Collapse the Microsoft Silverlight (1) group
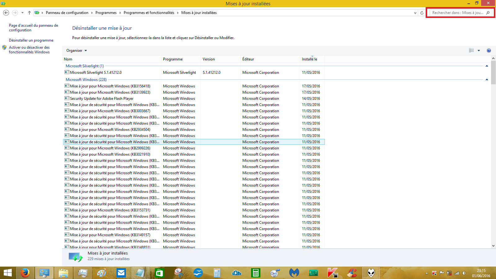Image resolution: width=496 pixels, height=279 pixels. pos(487,66)
